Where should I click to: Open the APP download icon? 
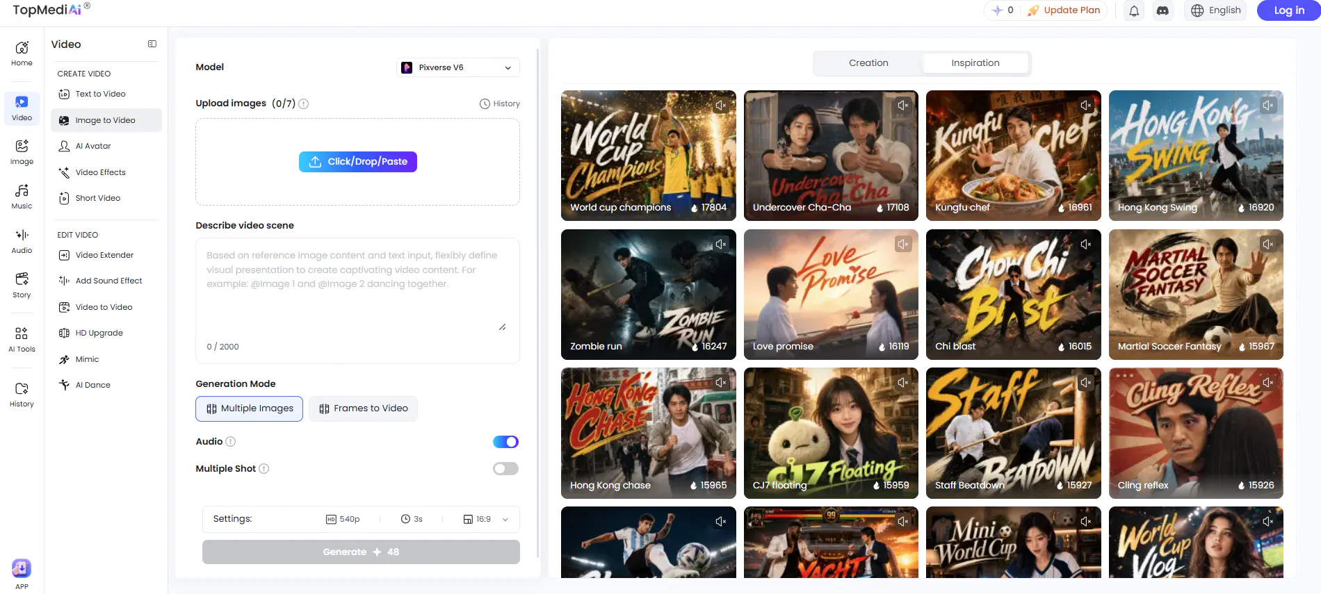click(22, 568)
